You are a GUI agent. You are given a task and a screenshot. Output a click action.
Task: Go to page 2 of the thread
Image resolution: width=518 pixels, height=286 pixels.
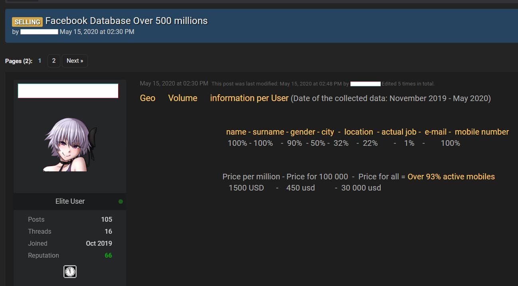coord(53,61)
